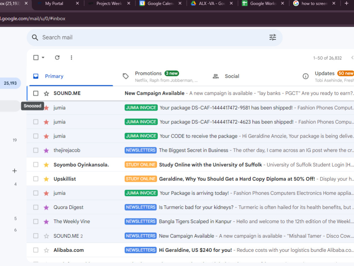Click the 1–50 of 26,832 pagination text
The width and height of the screenshot is (354, 266).
pos(327,58)
